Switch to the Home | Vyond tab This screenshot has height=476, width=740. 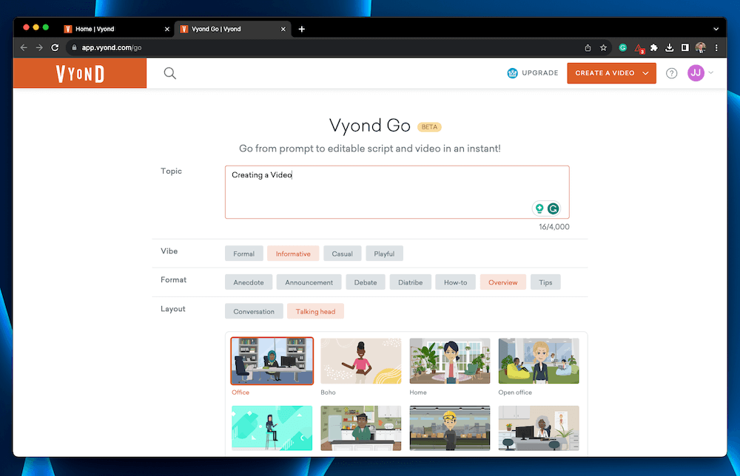115,30
